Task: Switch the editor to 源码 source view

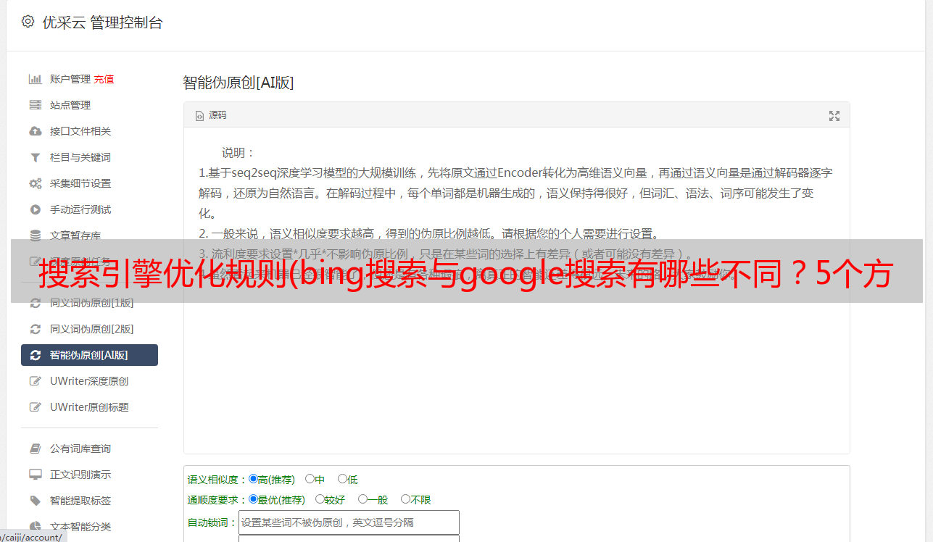Action: (x=211, y=115)
